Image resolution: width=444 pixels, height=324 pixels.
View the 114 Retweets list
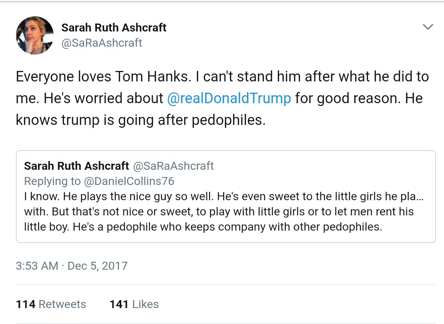51,304
